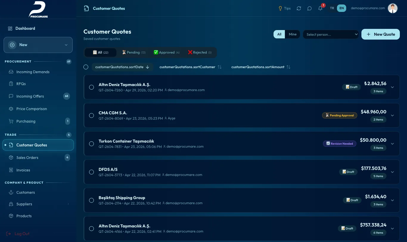This screenshot has height=242, width=407.
Task: Click the sort arrows beside sortAmount
Action: coord(288,67)
